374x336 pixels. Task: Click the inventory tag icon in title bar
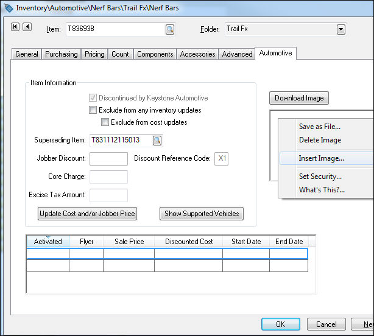coord(8,8)
